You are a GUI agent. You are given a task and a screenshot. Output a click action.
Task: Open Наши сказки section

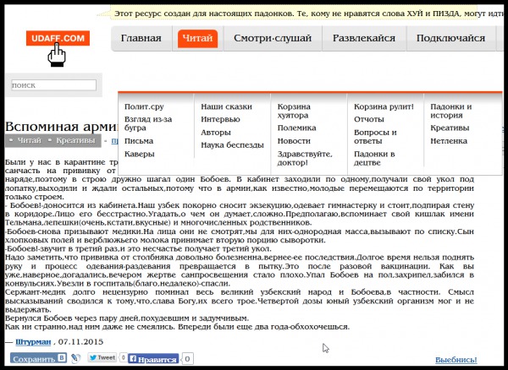click(226, 106)
